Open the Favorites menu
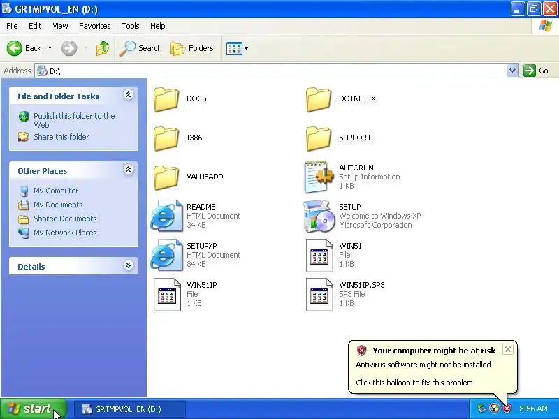 pyautogui.click(x=95, y=26)
